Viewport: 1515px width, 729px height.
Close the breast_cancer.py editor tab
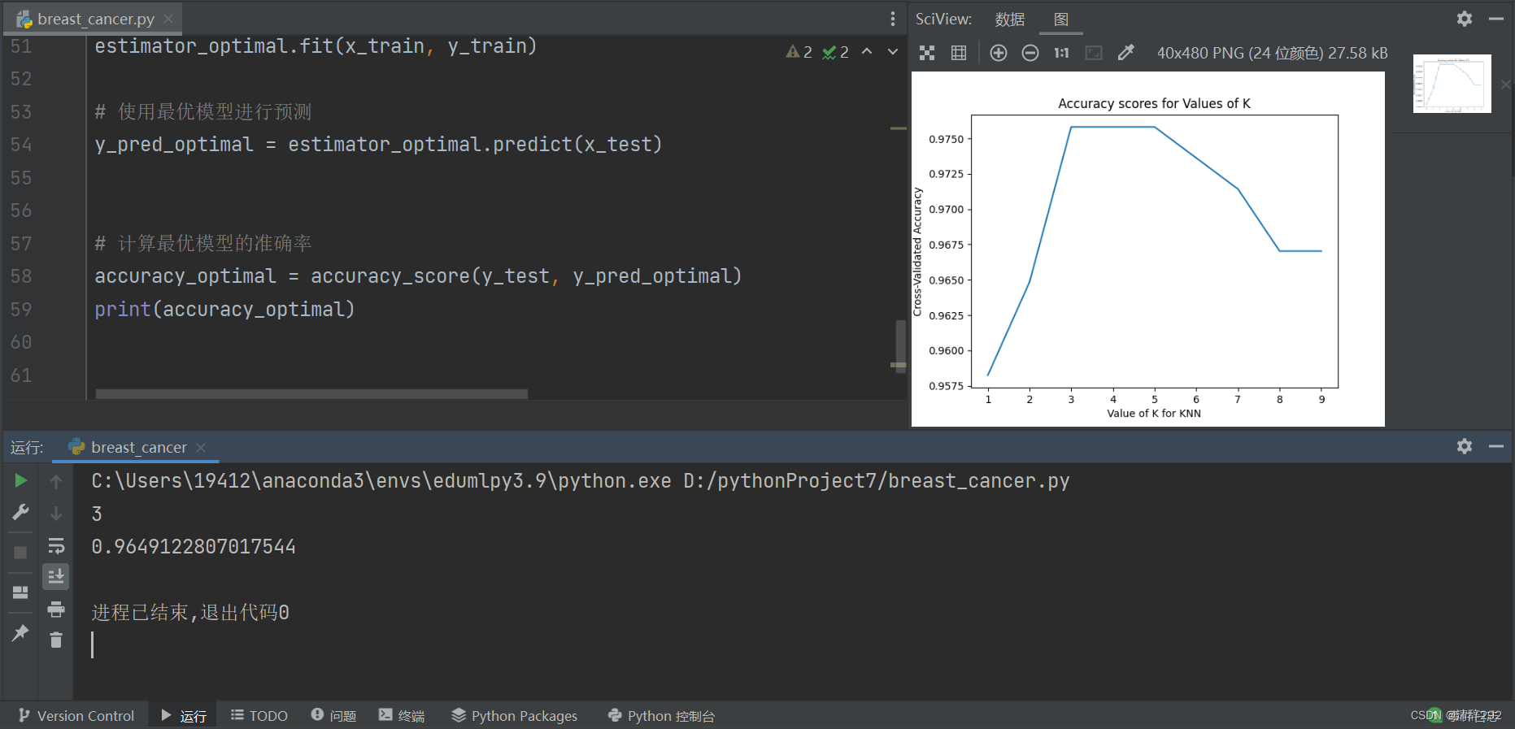(168, 19)
